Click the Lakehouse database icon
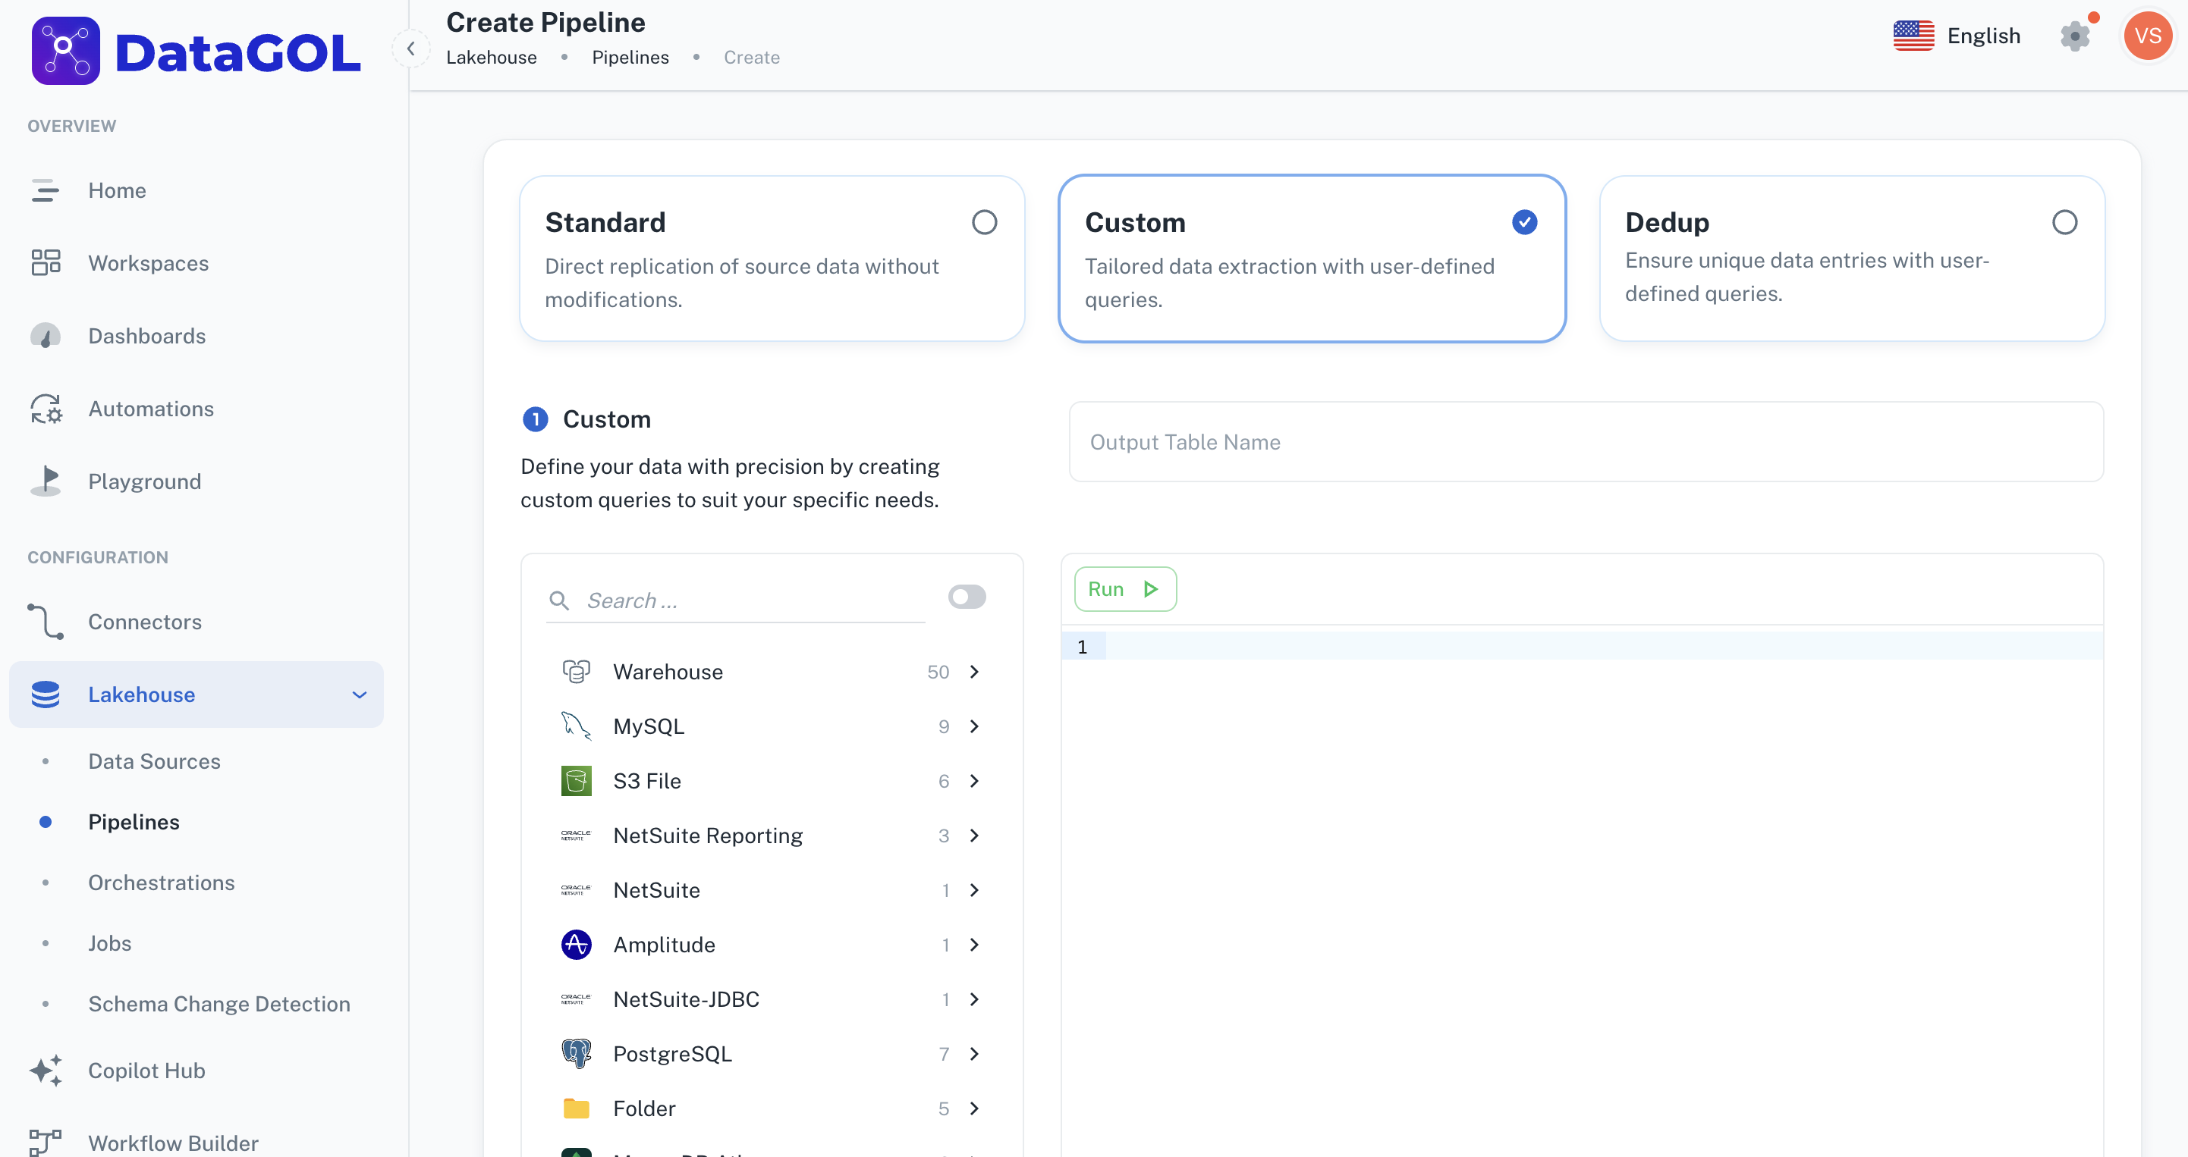Screen dimensions: 2188x1157 click(x=45, y=695)
